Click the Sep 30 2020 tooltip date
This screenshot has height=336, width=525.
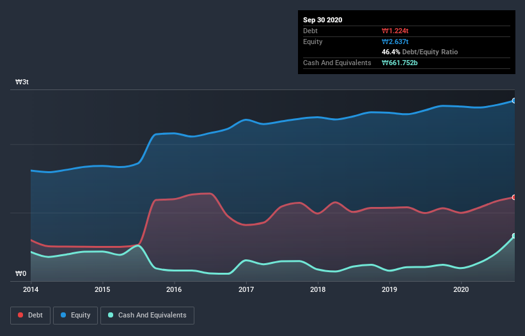pyautogui.click(x=323, y=20)
